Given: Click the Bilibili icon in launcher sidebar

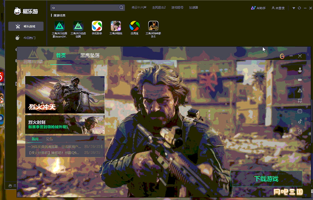Looking at the screenshot, I should coord(300,111).
